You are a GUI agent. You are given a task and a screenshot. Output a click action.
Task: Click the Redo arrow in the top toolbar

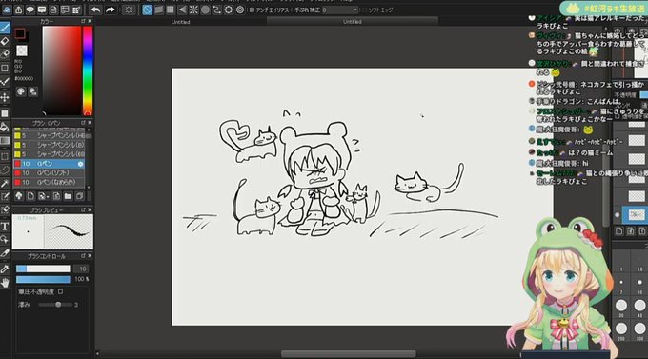110,10
